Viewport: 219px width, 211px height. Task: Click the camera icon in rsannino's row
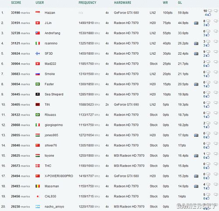click(x=196, y=43)
